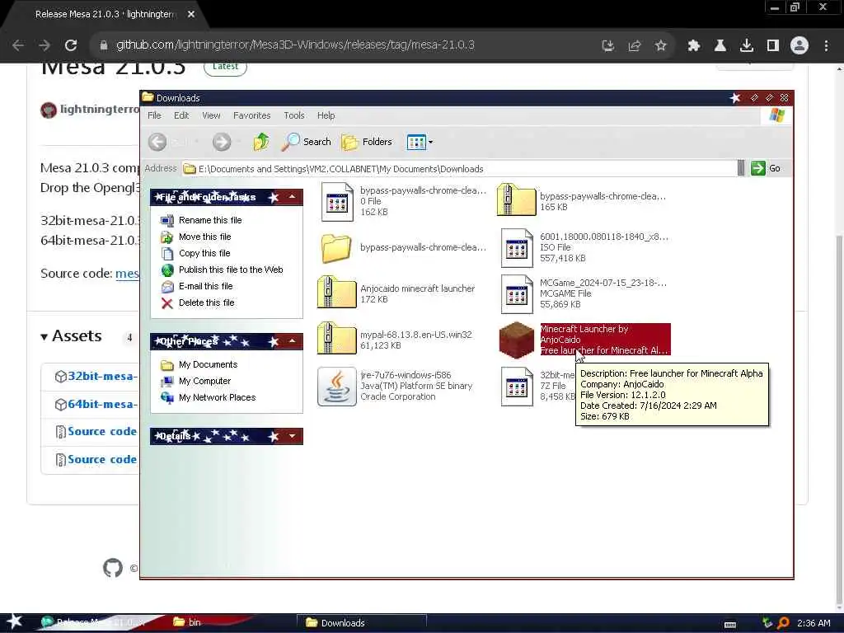
Task: Open the File menu in Downloads
Action: (154, 115)
